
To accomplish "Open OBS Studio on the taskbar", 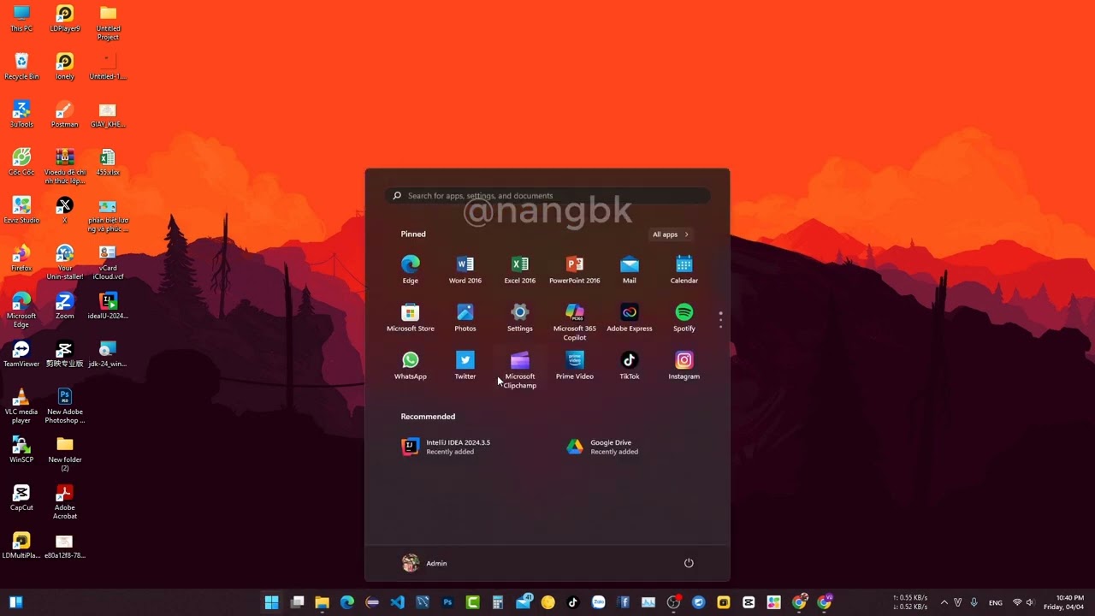I will pyautogui.click(x=673, y=602).
